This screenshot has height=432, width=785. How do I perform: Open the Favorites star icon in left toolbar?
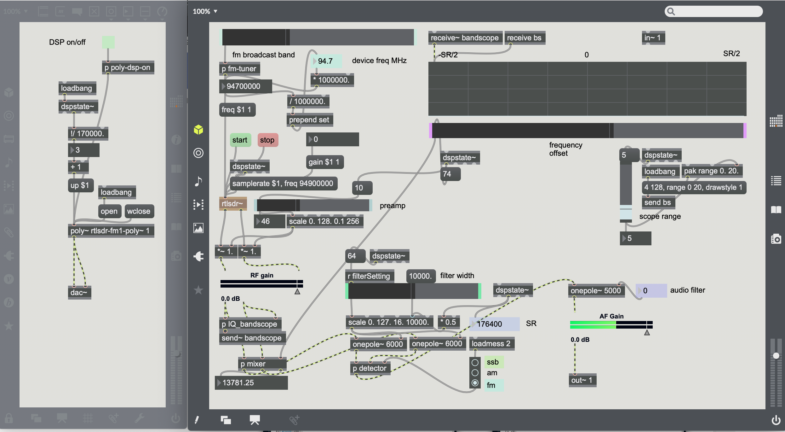click(x=198, y=290)
